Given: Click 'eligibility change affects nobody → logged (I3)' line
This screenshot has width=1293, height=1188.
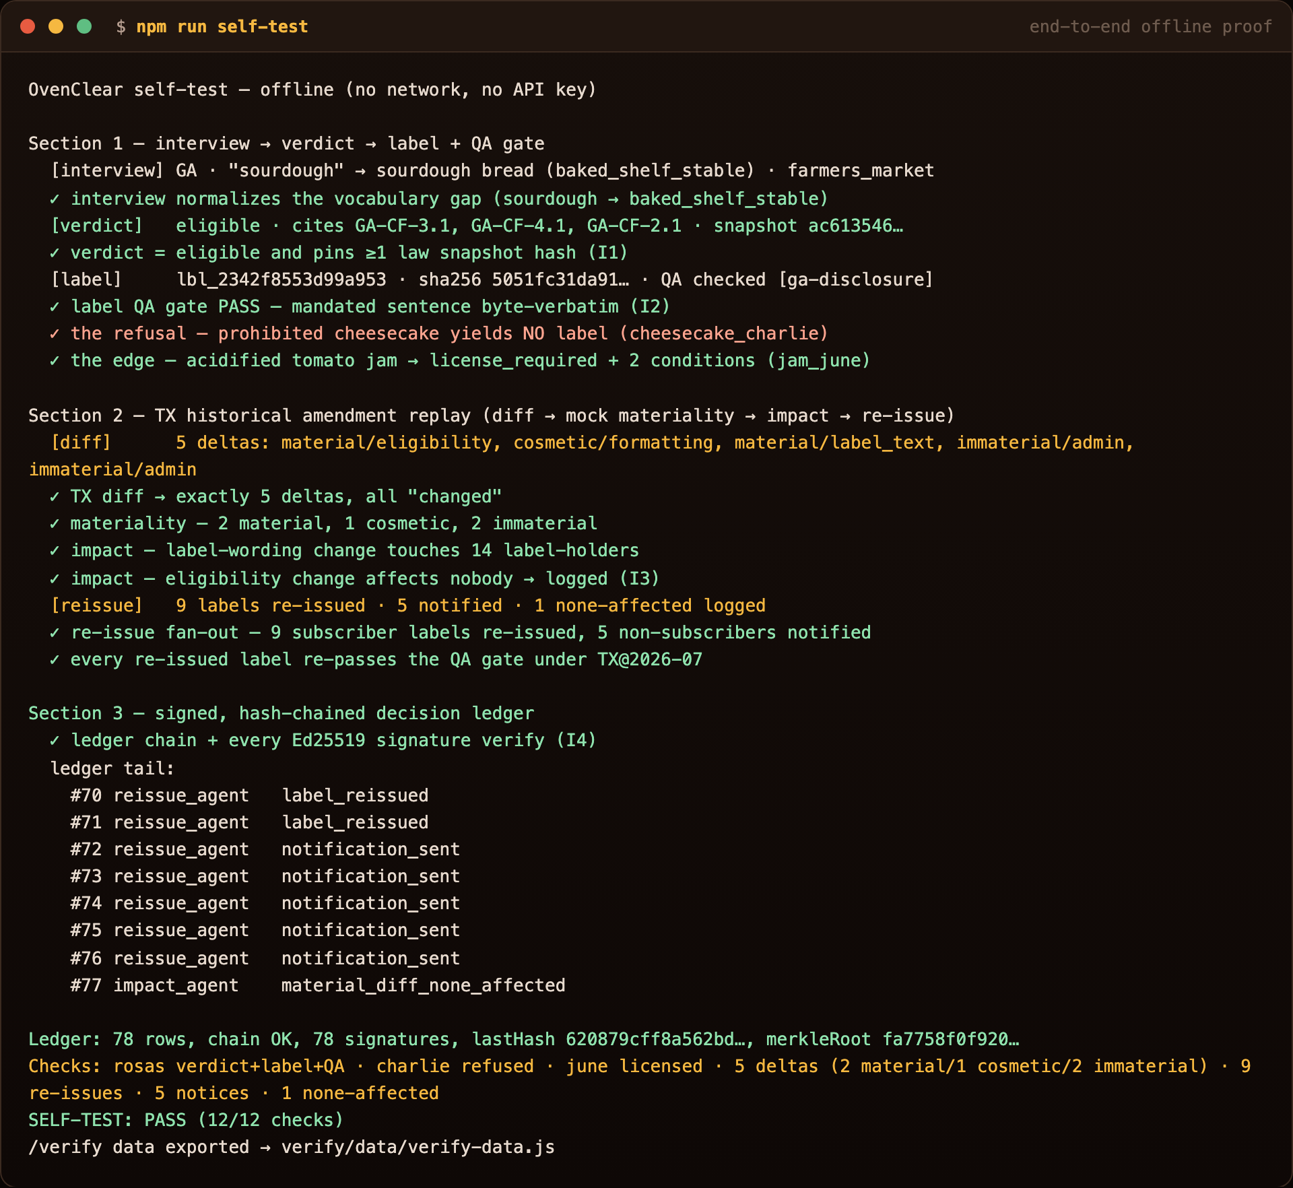Looking at the screenshot, I should 354,579.
